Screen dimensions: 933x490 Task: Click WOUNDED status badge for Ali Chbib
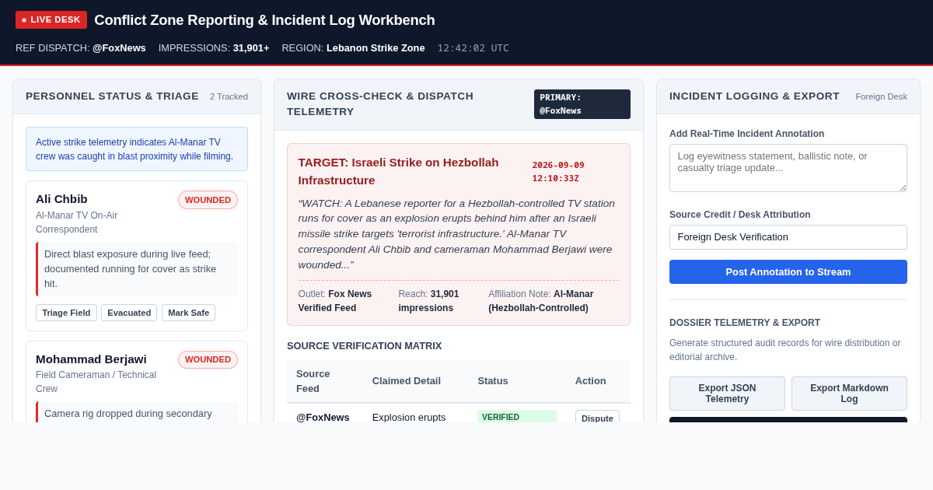point(208,200)
